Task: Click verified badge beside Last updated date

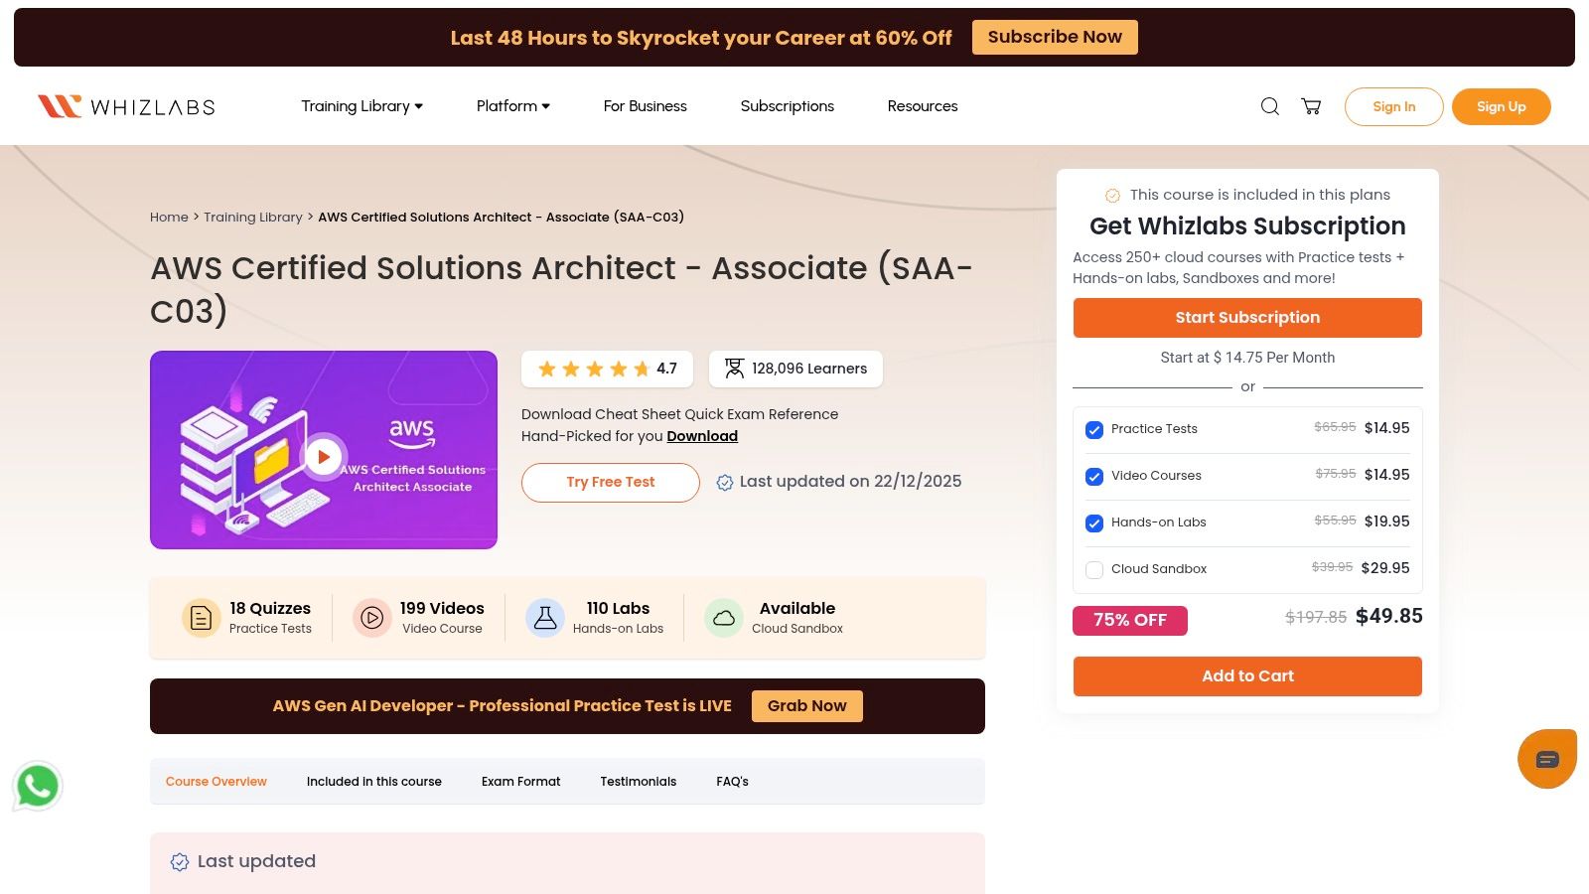Action: tap(725, 482)
